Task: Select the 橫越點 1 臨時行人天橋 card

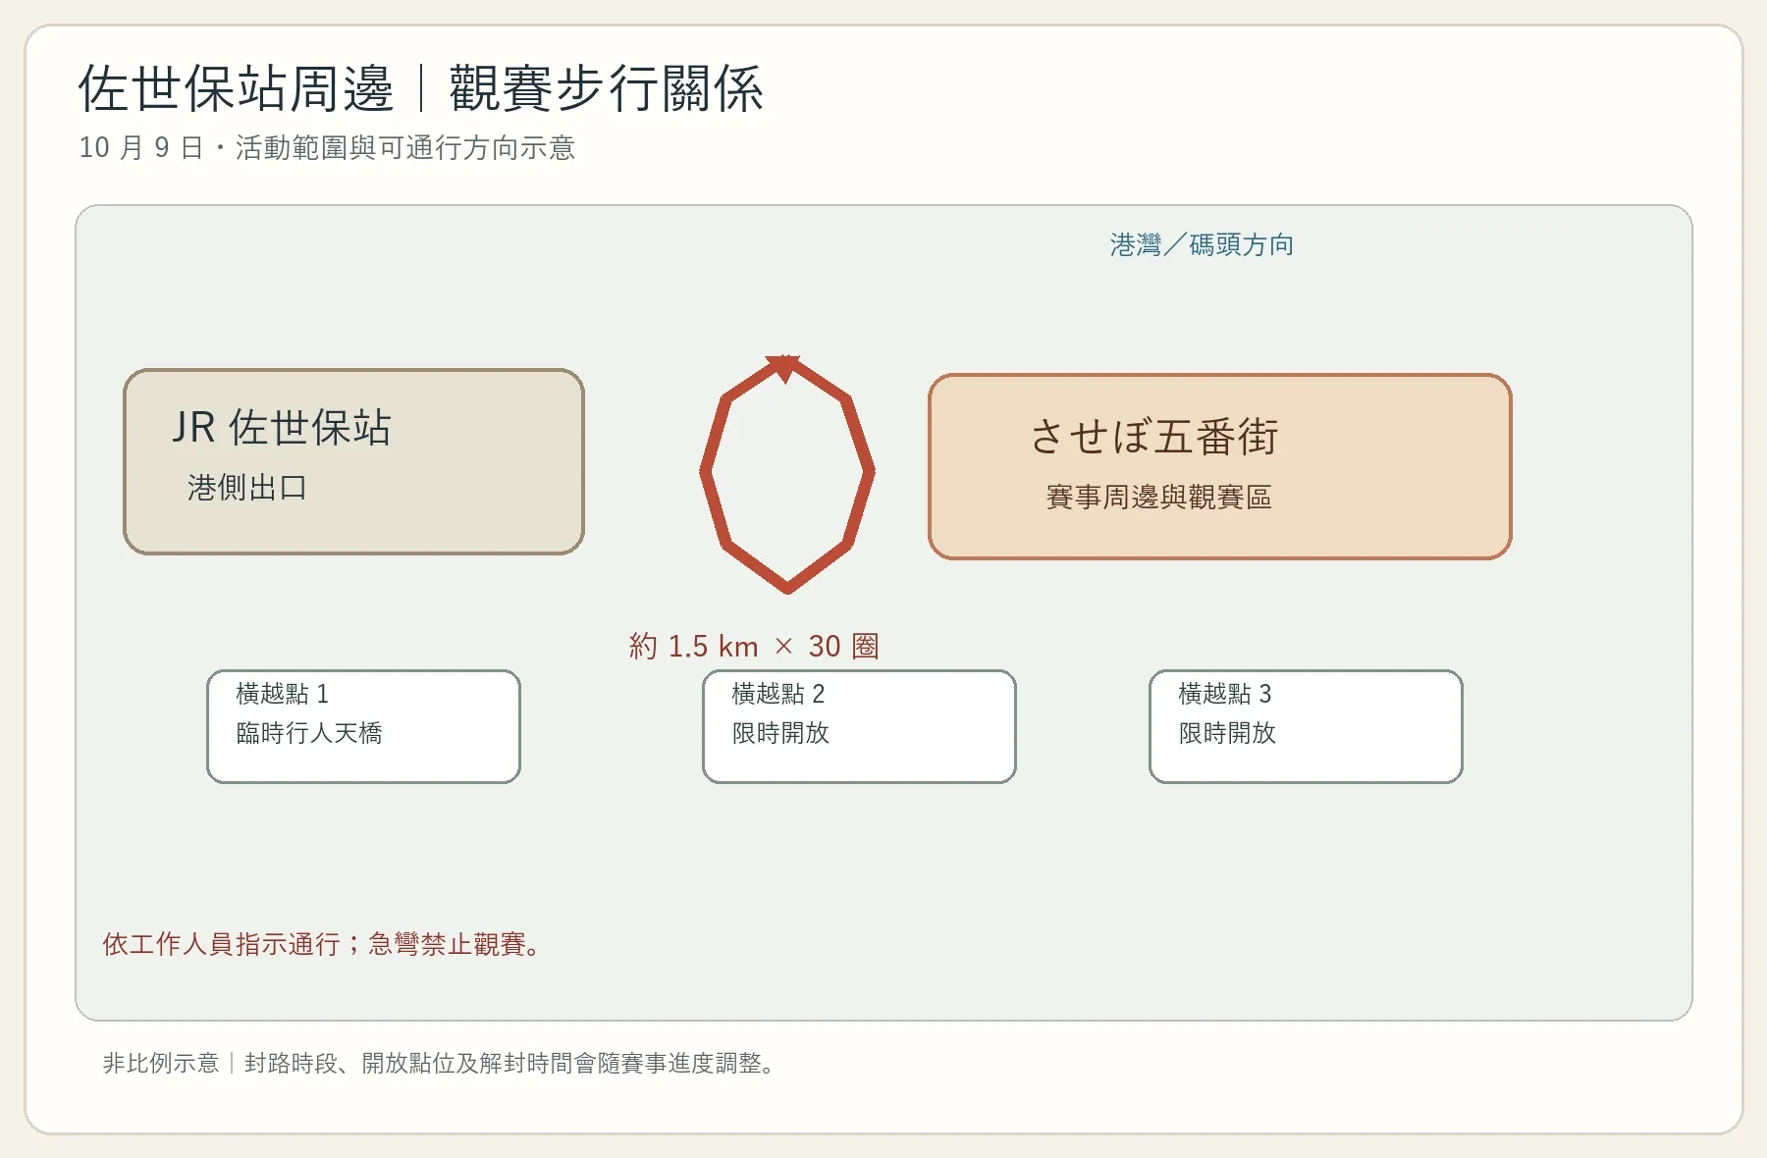Action: pos(363,726)
